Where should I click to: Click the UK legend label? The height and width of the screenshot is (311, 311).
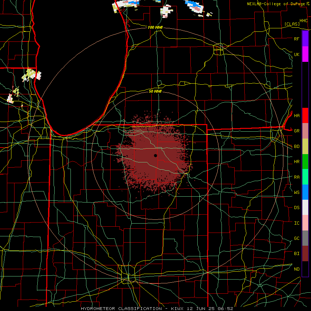[x=296, y=54]
